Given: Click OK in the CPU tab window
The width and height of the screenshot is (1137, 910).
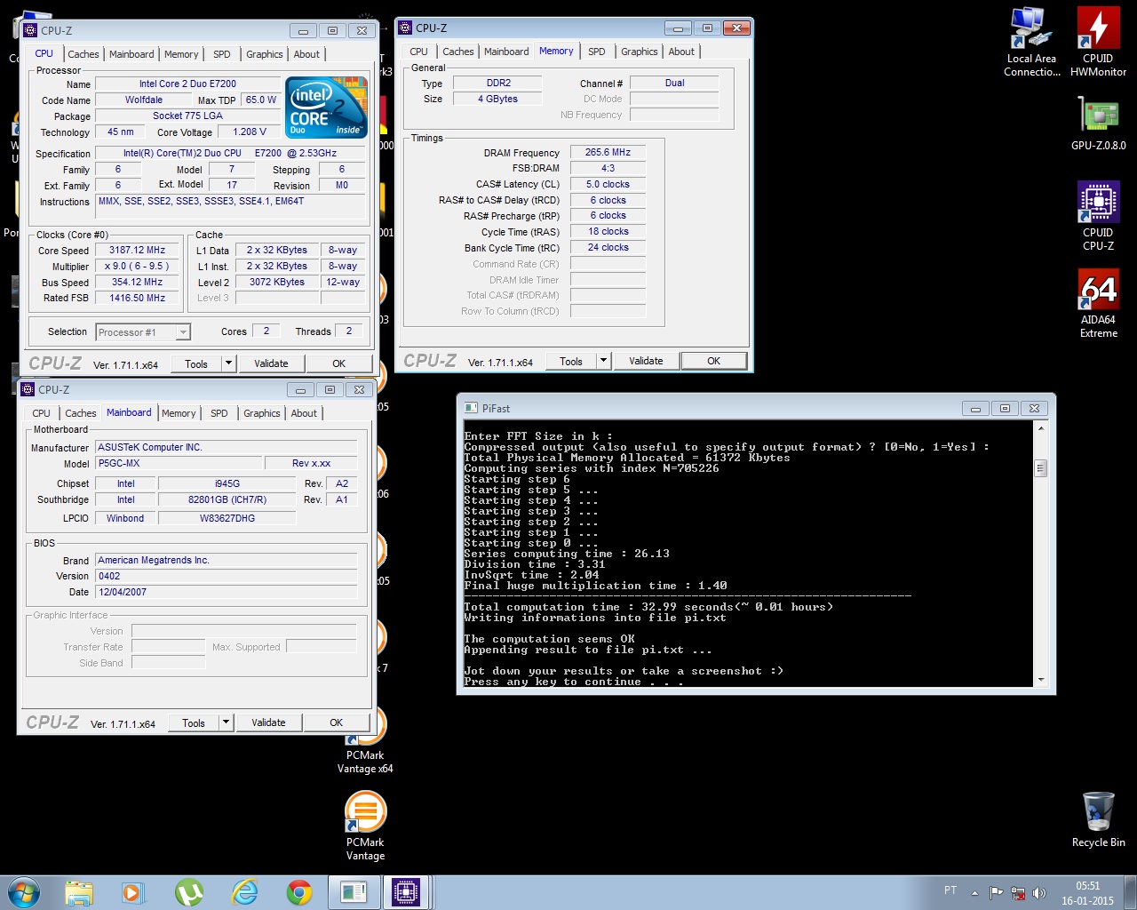Looking at the screenshot, I should [x=338, y=363].
